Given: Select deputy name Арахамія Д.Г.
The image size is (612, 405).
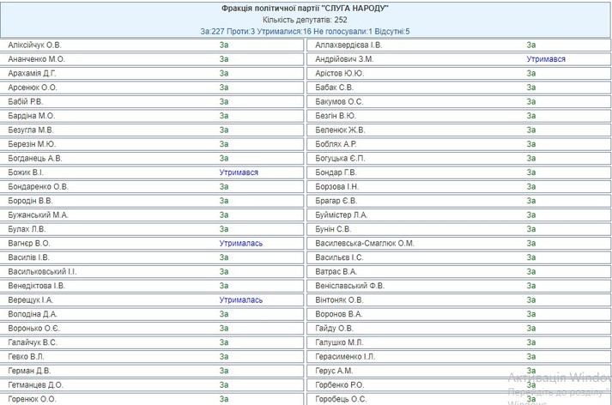Looking at the screenshot, I should pyautogui.click(x=33, y=74).
